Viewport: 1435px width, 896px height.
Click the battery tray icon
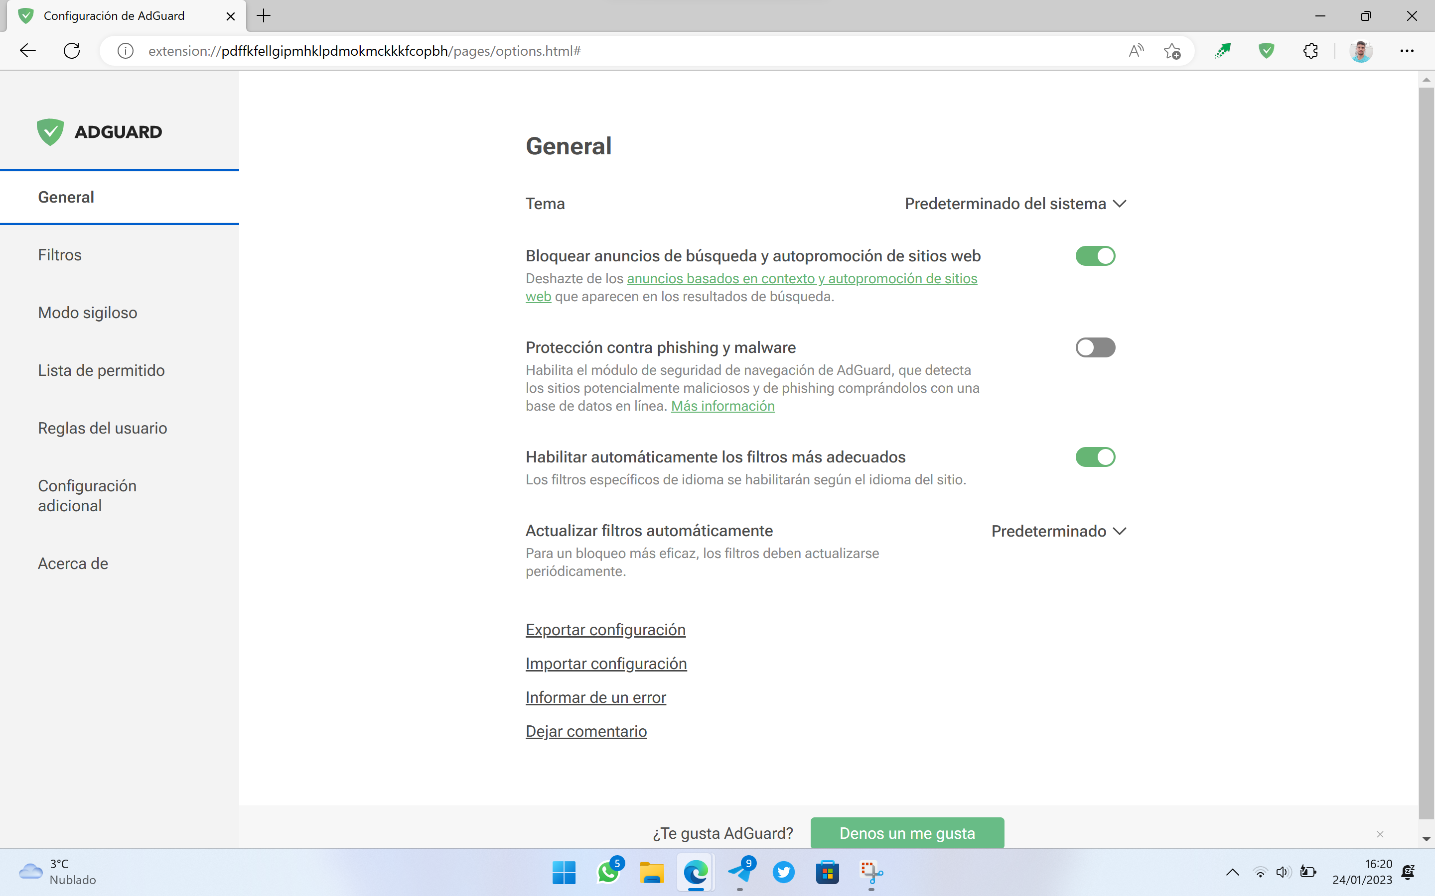click(x=1308, y=872)
